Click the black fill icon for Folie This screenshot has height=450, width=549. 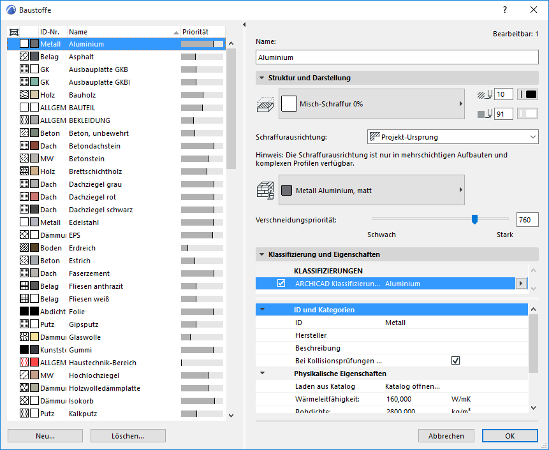[24, 312]
